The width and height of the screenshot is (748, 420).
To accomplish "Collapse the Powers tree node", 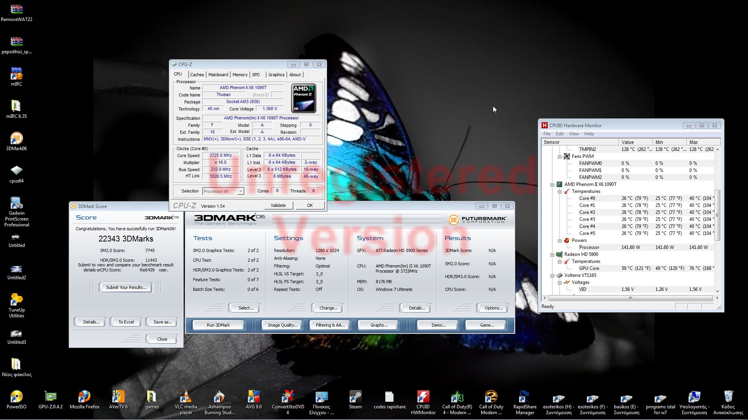I will [x=560, y=240].
